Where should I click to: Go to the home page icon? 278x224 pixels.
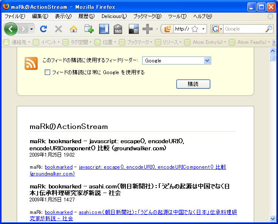click(74, 29)
